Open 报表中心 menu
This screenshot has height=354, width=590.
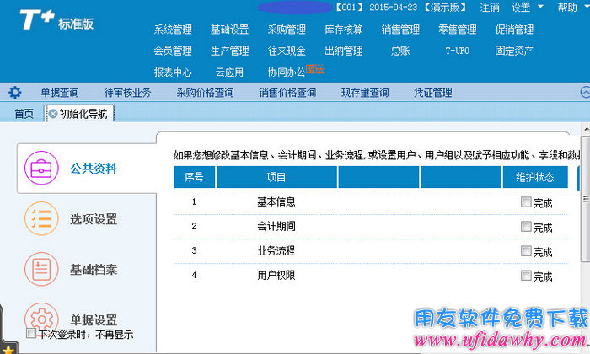coord(173,72)
